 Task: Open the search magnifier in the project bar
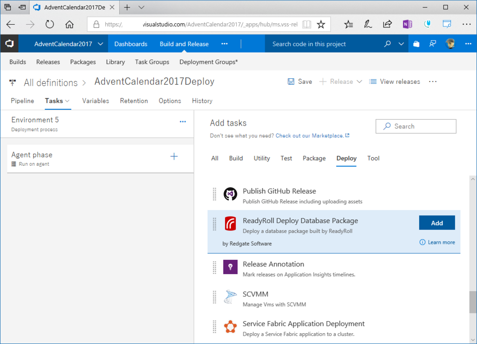point(387,44)
